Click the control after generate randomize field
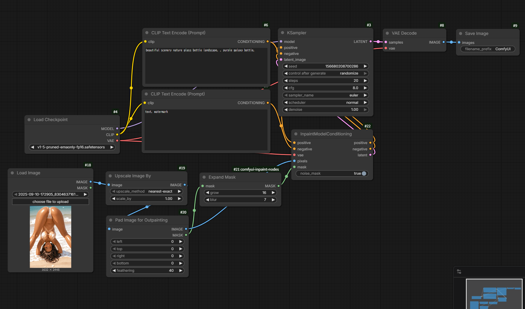Viewport: 525px width, 309px height. pos(325,74)
